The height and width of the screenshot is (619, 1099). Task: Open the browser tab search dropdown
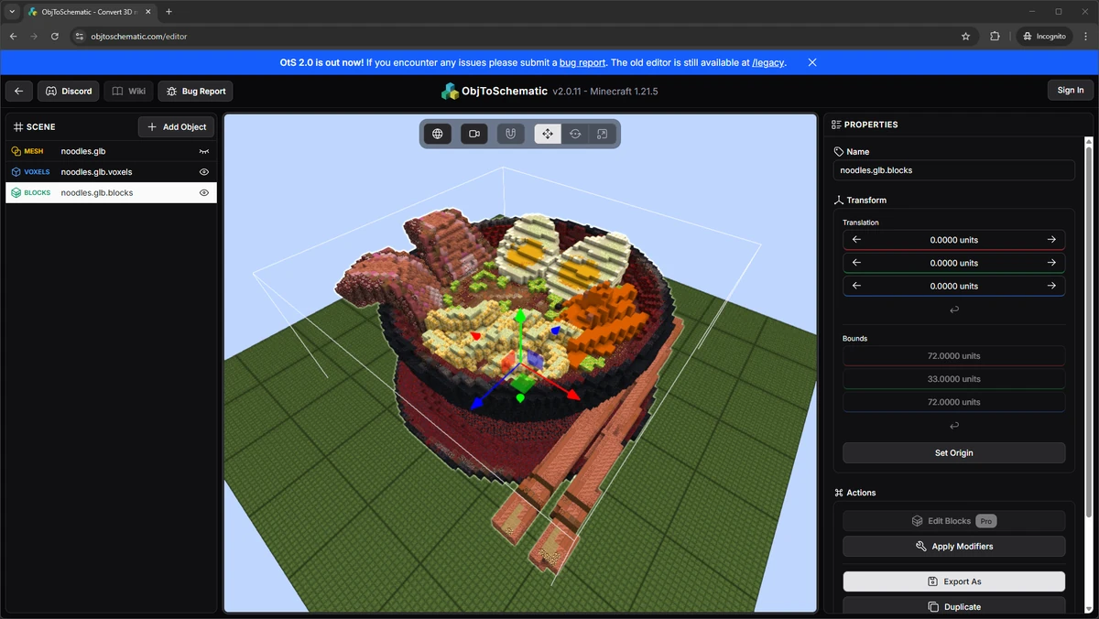(12, 12)
